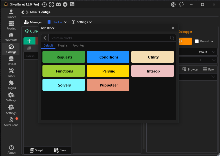Switch to the Raw view tab

208,69
